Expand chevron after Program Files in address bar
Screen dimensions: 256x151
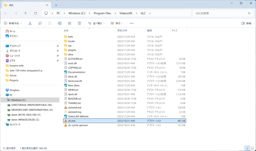pos(115,13)
